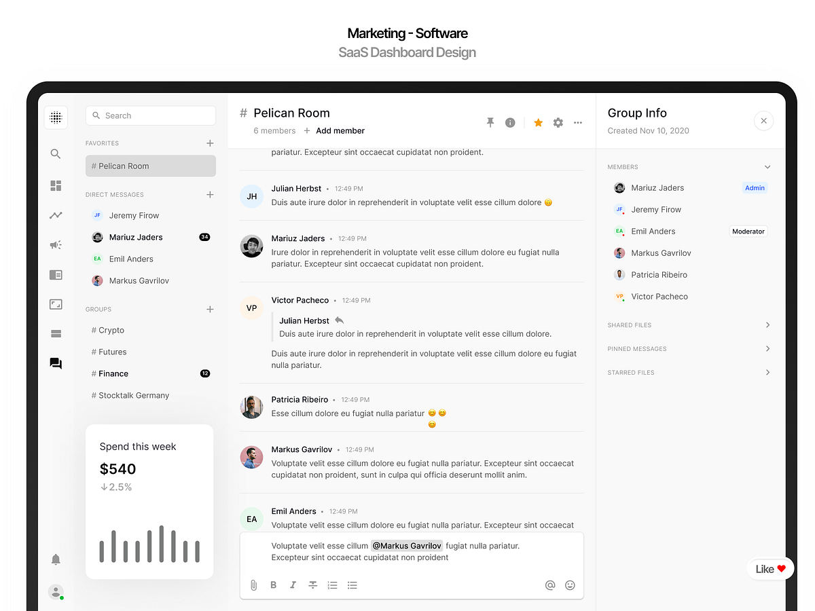Open the chat messages icon in sidebar

coord(56,363)
